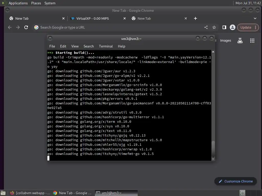
Task: Open the System menu in the top panel
Action: 50,3
